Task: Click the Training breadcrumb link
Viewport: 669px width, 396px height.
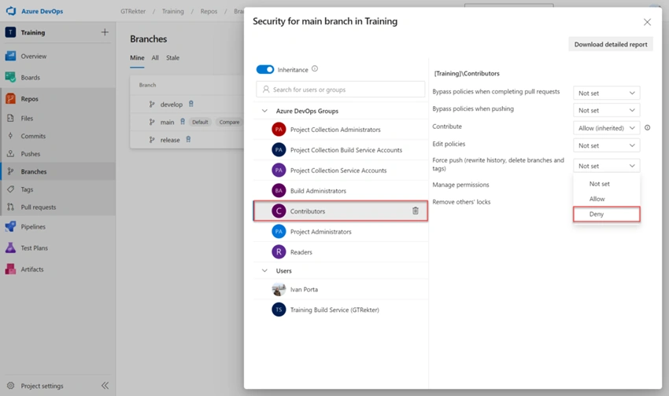Action: [x=173, y=11]
